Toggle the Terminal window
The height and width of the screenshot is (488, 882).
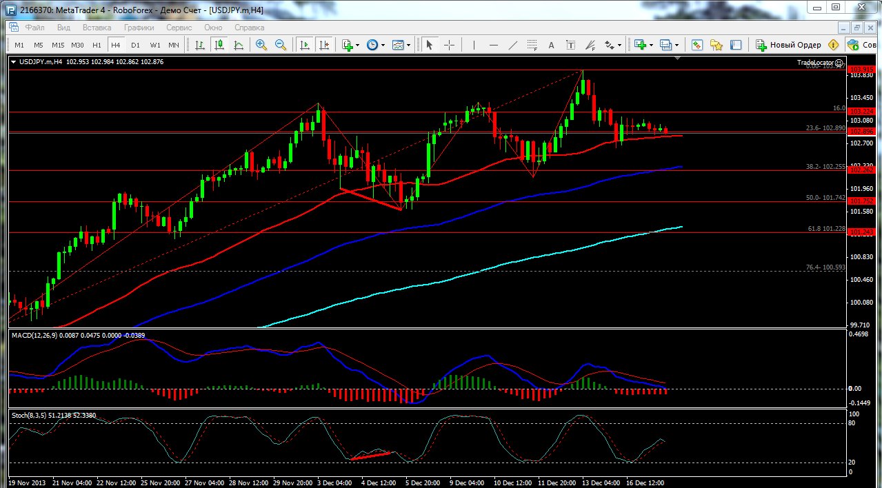tap(736, 45)
